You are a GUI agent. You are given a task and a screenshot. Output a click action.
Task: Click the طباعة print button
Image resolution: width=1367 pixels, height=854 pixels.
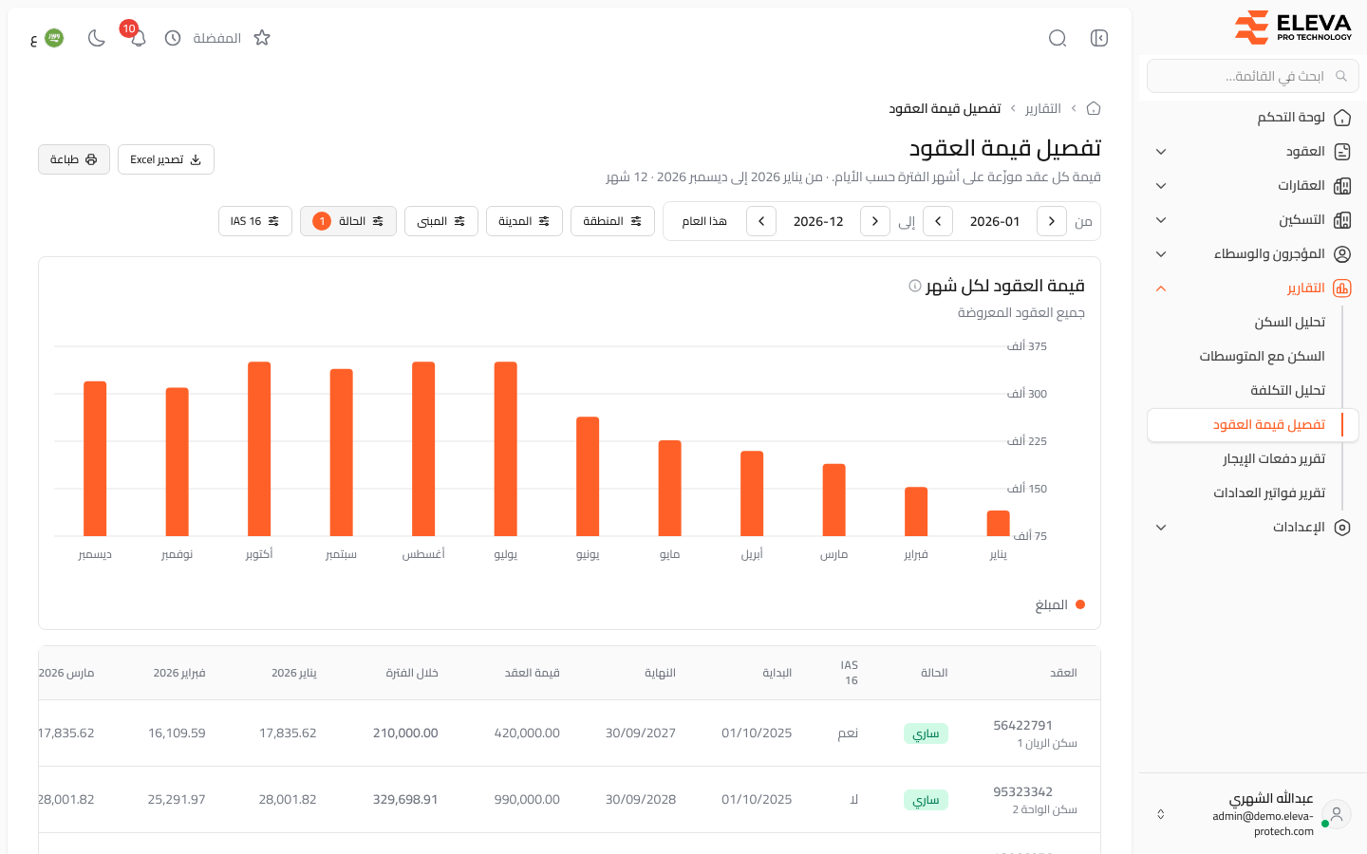coord(74,159)
